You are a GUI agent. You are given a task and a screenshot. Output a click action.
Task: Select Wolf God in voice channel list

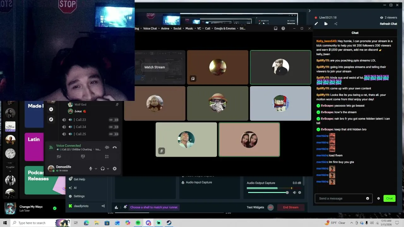tap(93, 105)
